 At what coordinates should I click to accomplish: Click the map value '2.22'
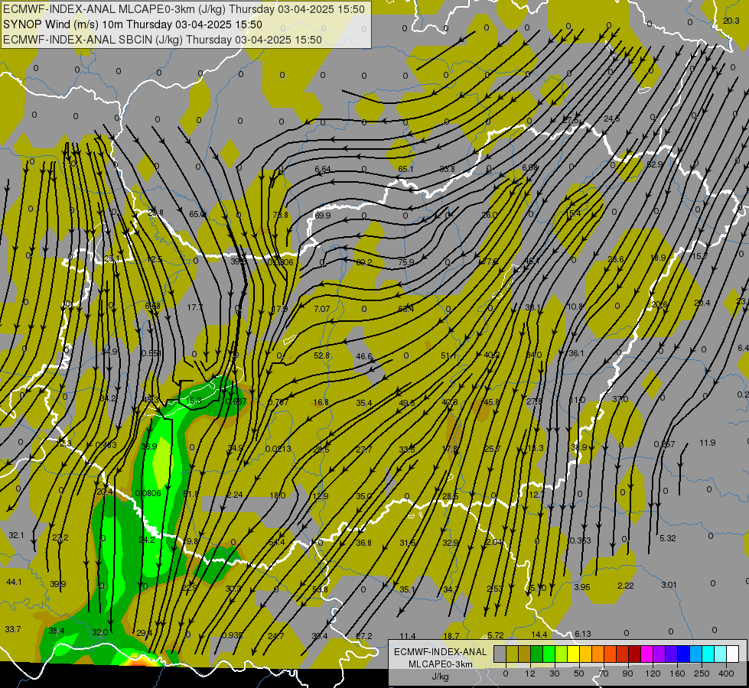[625, 586]
